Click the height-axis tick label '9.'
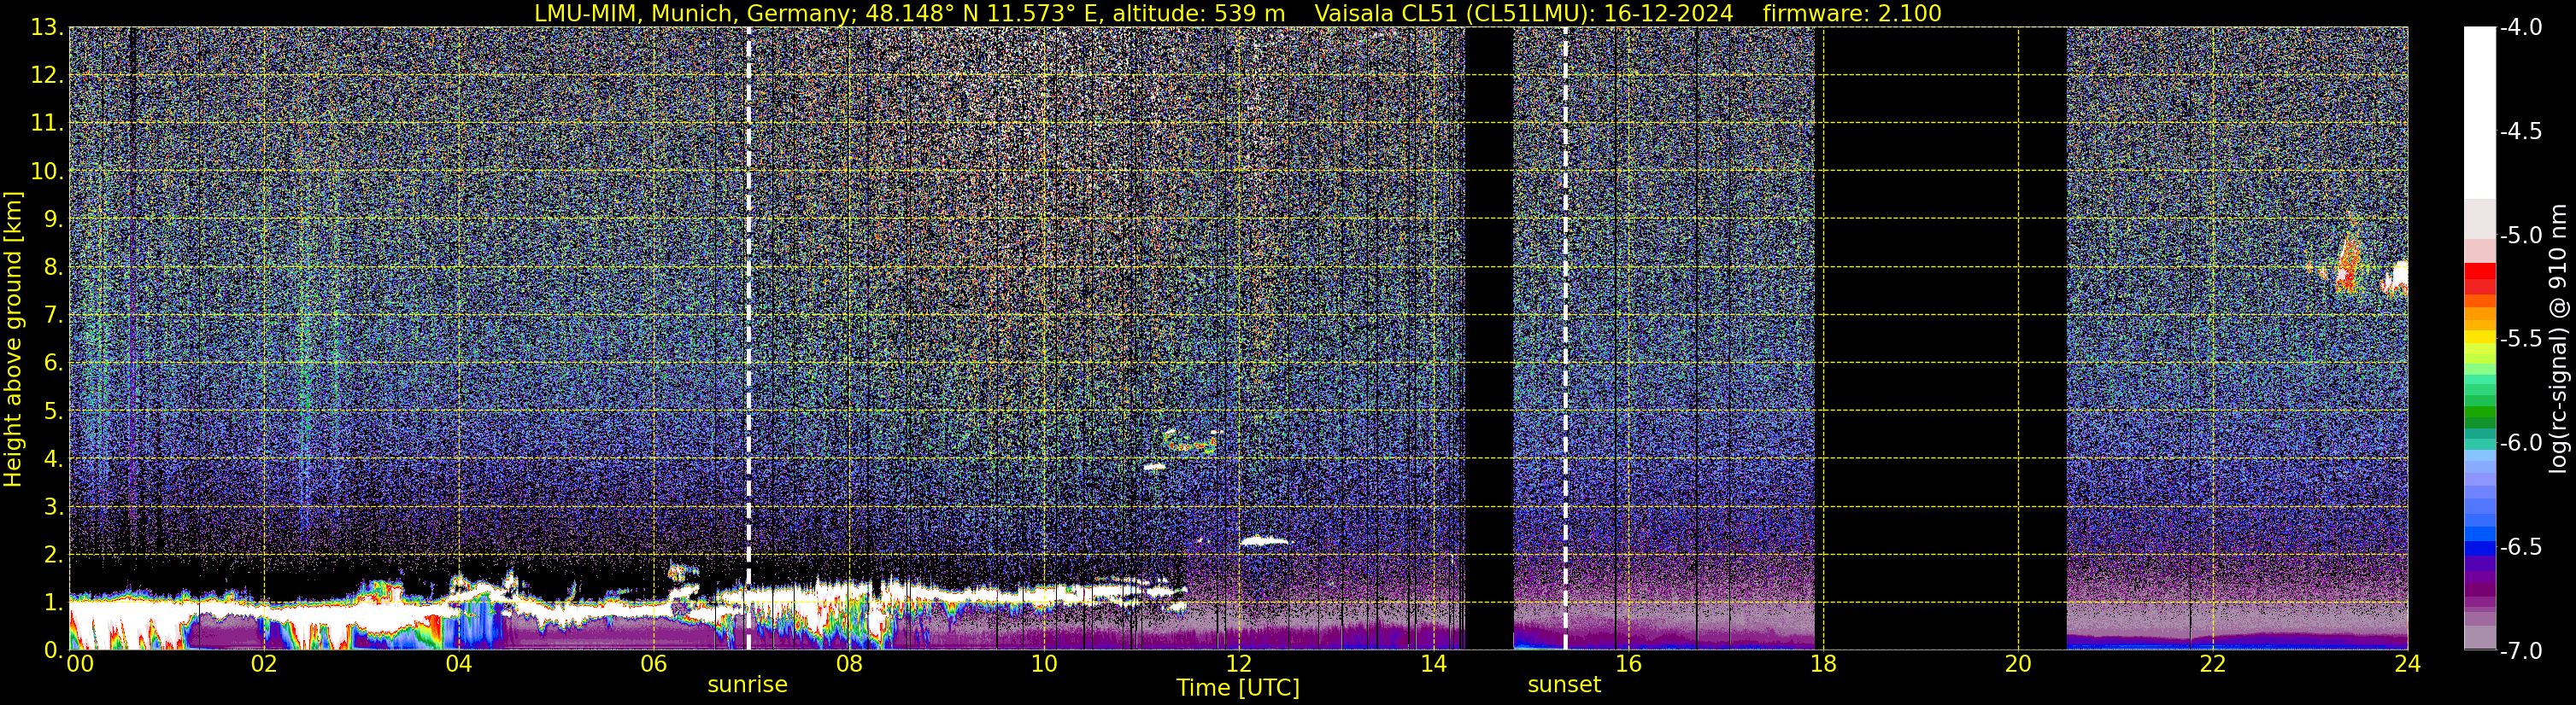The width and height of the screenshot is (2576, 705). click(x=53, y=219)
